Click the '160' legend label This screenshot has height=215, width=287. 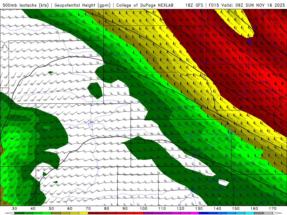pos(254,209)
